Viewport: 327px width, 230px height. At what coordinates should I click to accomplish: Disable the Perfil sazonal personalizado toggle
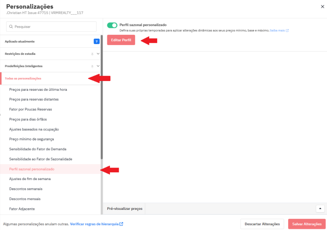pyautogui.click(x=112, y=25)
